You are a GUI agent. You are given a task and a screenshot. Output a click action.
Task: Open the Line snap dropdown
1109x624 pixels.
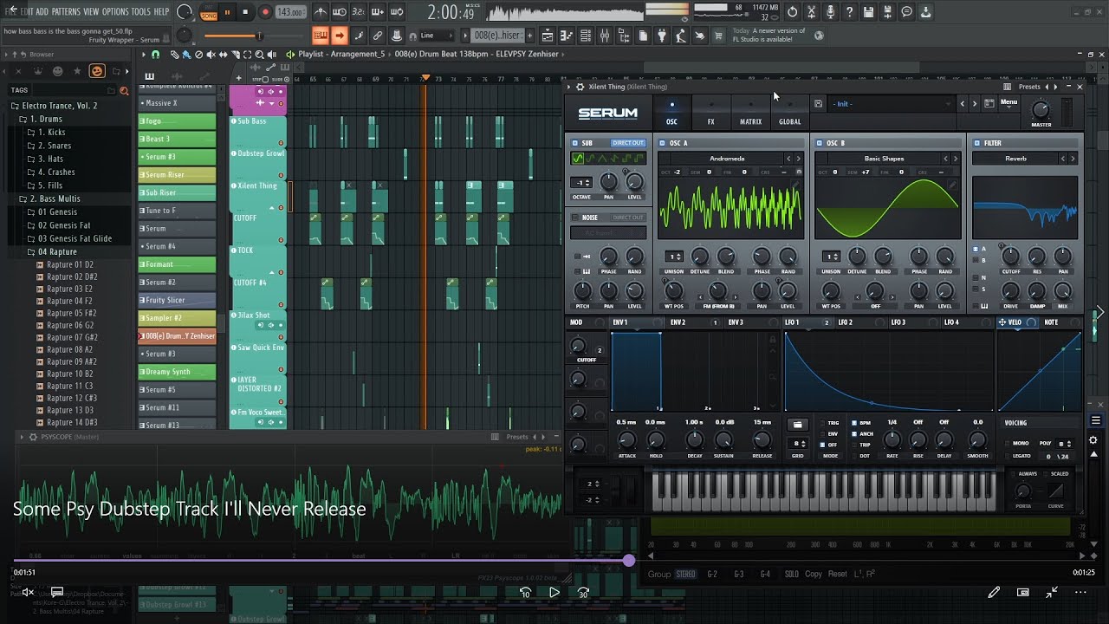[x=436, y=36]
